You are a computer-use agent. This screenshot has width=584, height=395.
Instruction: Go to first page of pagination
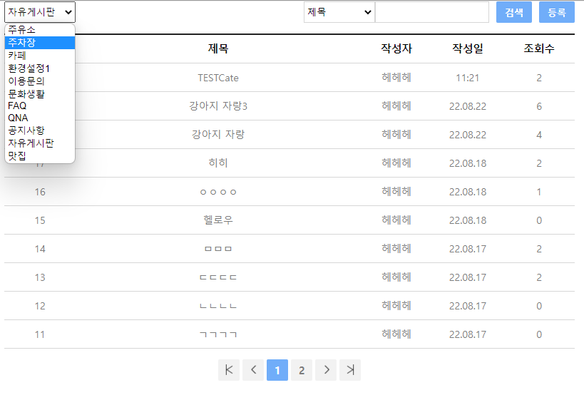pyautogui.click(x=229, y=369)
